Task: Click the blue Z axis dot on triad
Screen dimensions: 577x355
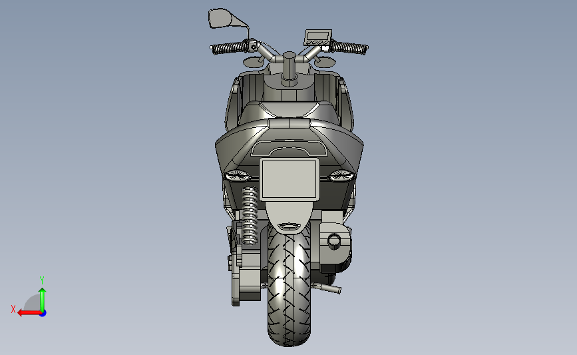Action: (43, 314)
